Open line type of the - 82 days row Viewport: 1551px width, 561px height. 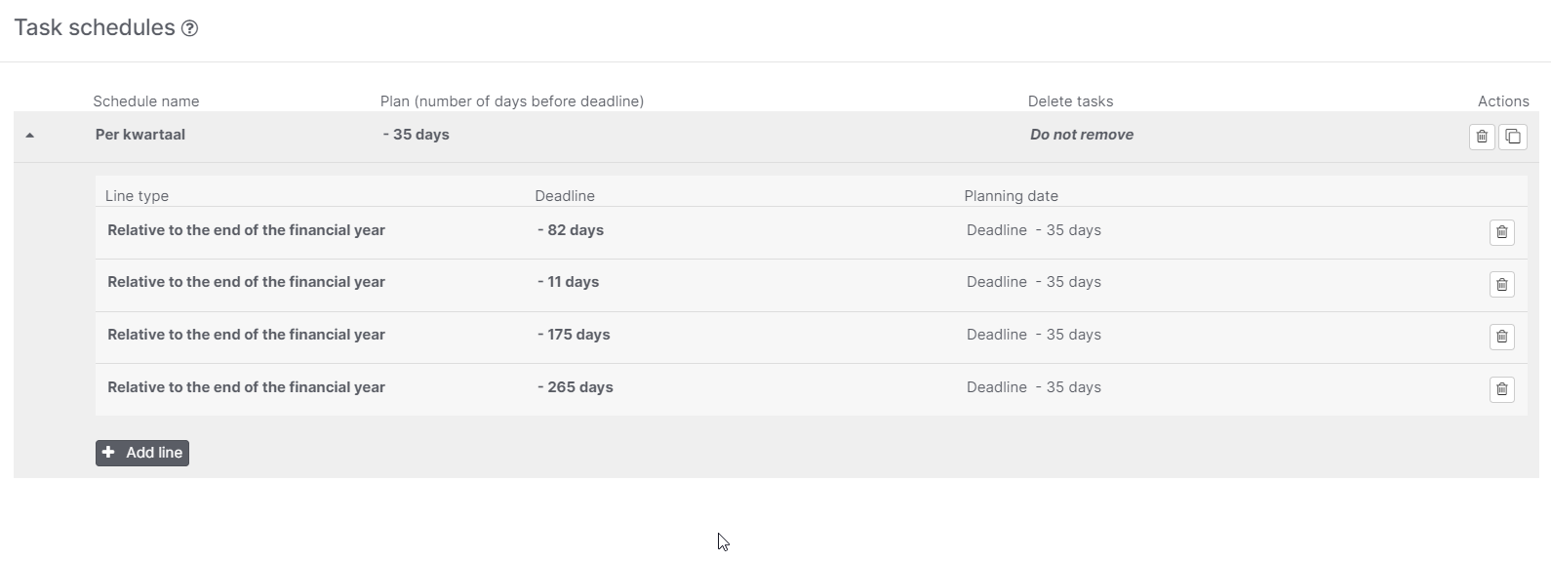(x=246, y=230)
